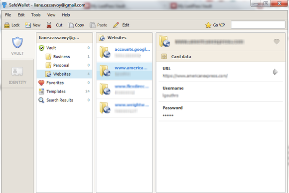This screenshot has width=289, height=193.
Task: Open the VAULT shield sidebar section
Action: coord(17,45)
